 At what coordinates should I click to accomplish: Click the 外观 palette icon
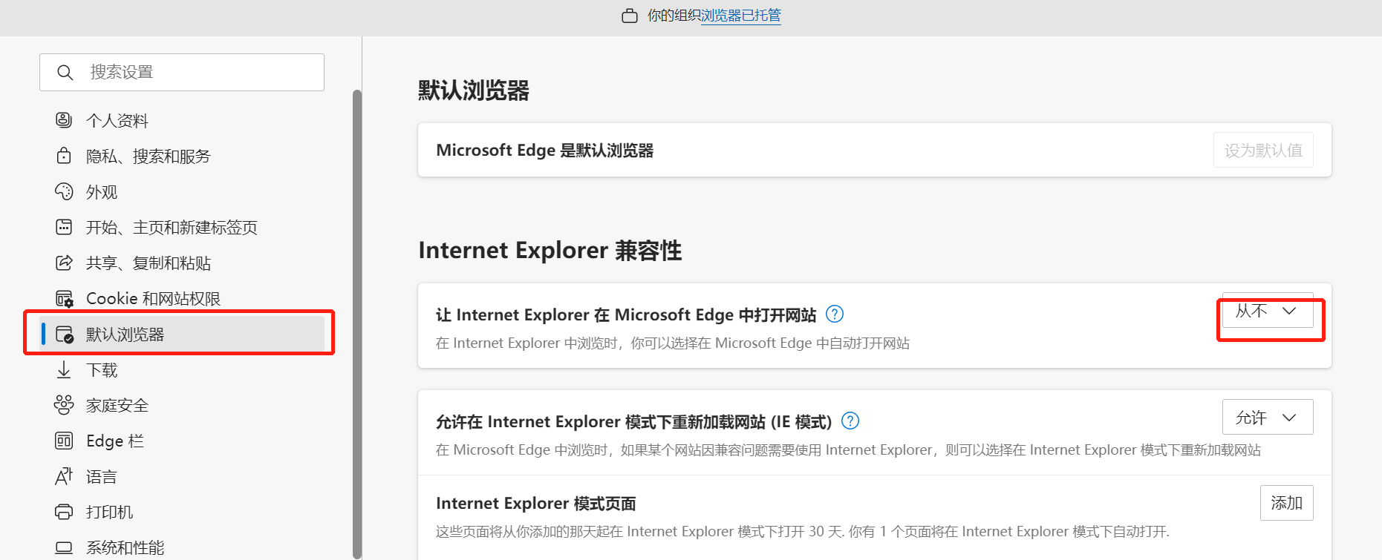[x=64, y=191]
